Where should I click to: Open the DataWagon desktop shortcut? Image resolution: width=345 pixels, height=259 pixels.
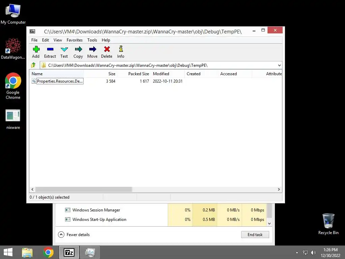pos(13,49)
